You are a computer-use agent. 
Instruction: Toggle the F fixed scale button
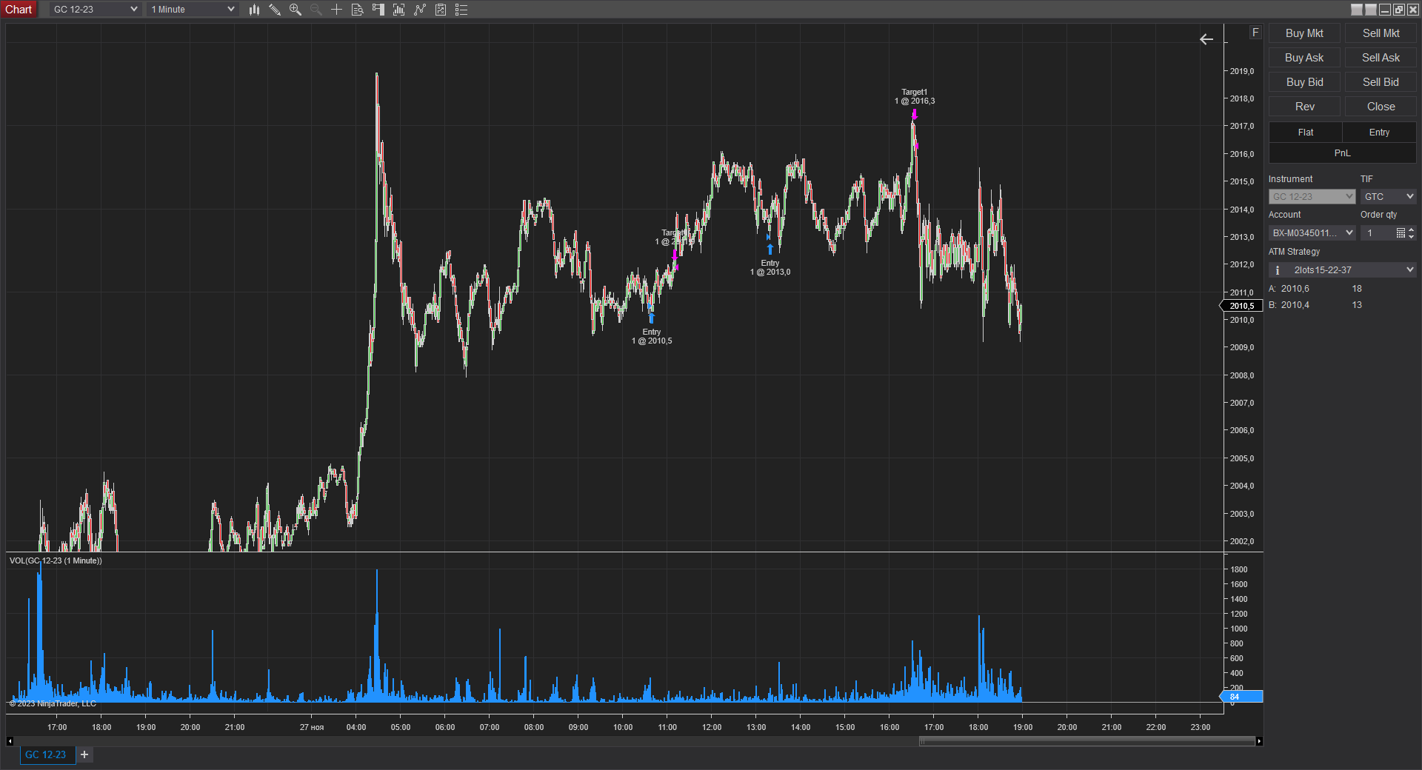click(1255, 33)
